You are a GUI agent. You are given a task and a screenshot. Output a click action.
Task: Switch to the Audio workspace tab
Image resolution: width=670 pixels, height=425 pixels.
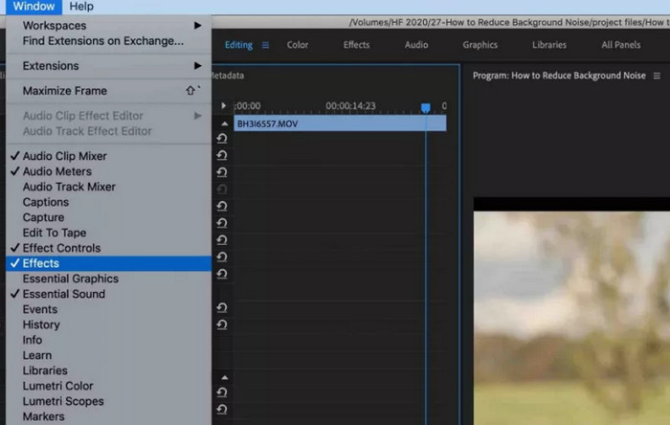416,45
